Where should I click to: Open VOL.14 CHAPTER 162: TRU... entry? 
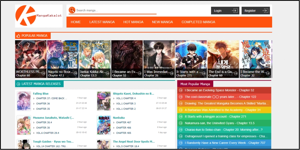pos(52,146)
